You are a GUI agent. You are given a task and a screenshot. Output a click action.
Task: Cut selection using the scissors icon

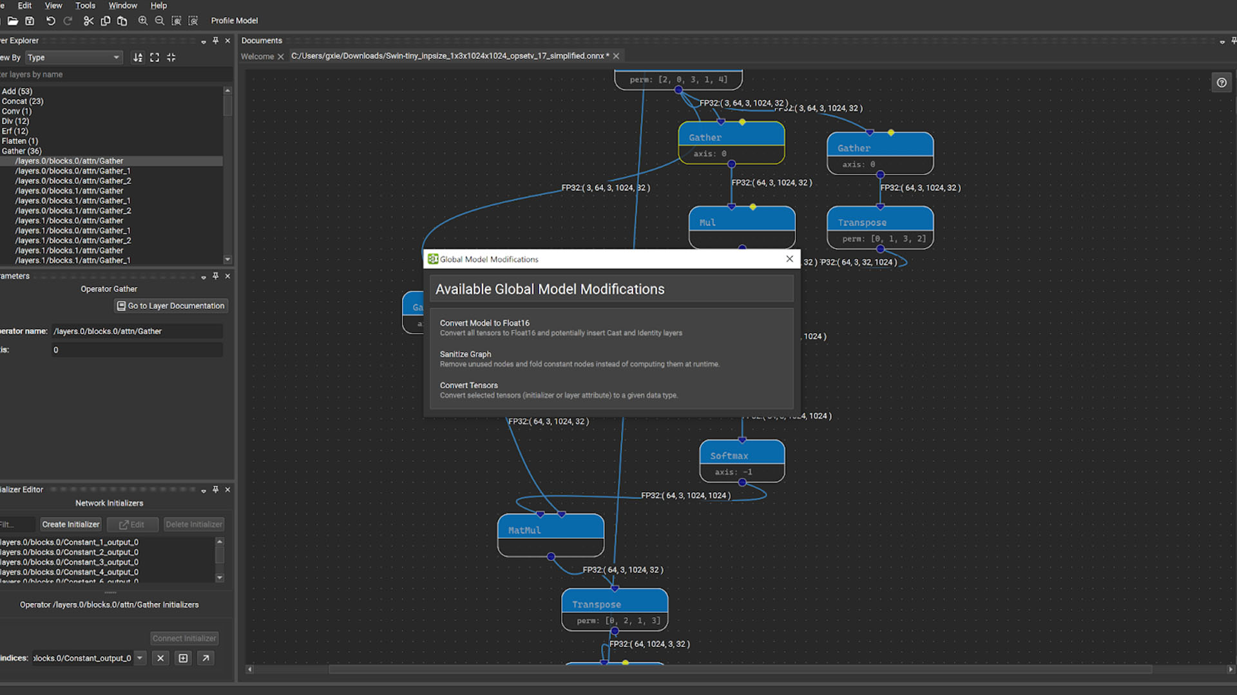click(x=88, y=21)
